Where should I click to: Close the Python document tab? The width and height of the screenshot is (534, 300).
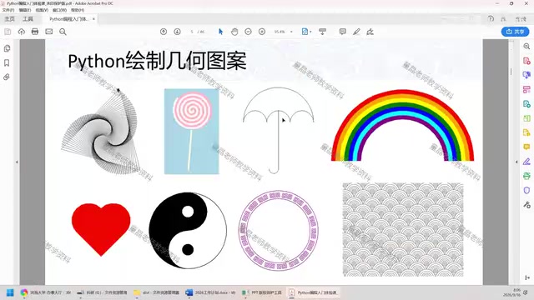[93, 19]
